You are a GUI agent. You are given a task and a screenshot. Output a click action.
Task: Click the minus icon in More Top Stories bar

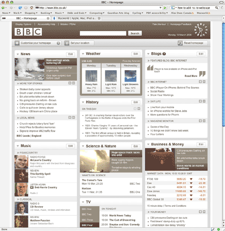coord(73,83)
